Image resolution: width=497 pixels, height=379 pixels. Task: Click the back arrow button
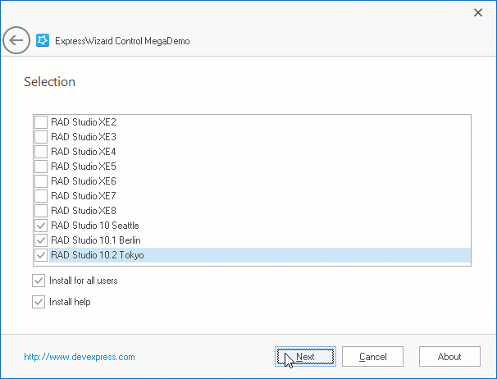click(16, 40)
